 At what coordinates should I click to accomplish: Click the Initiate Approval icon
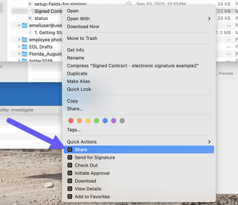coord(70,173)
